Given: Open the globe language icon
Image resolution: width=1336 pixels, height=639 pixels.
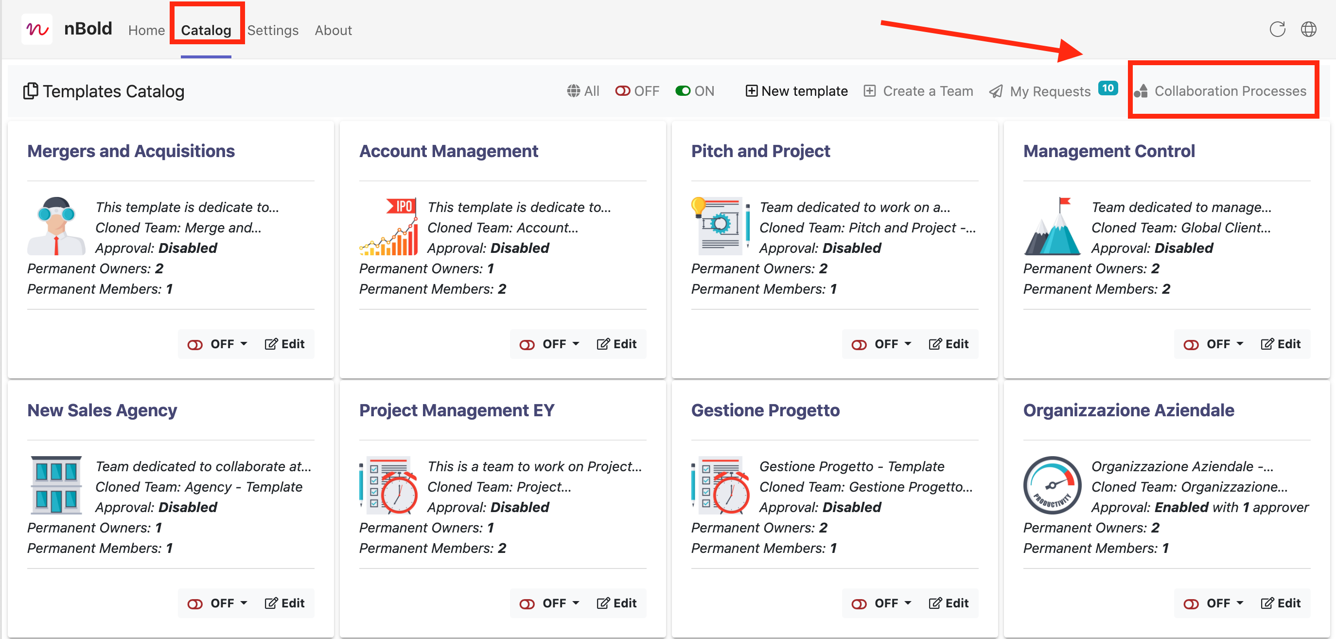Looking at the screenshot, I should coord(1308,30).
